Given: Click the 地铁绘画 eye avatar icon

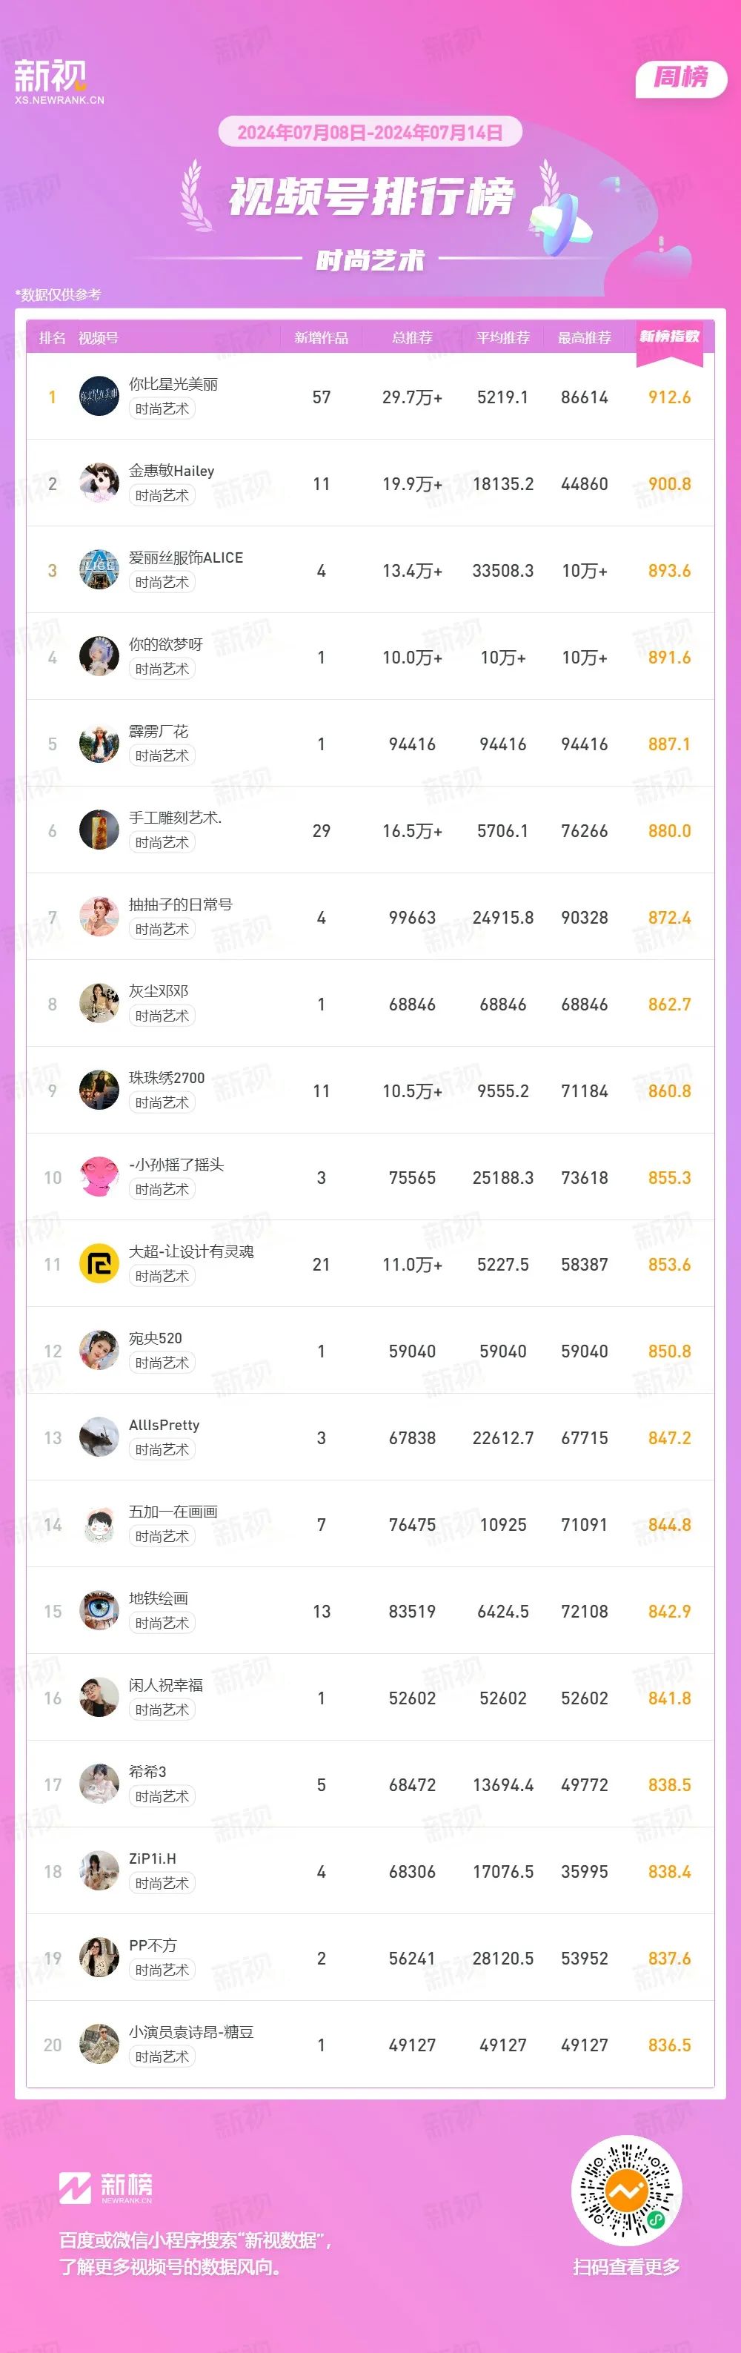Looking at the screenshot, I should (99, 1612).
